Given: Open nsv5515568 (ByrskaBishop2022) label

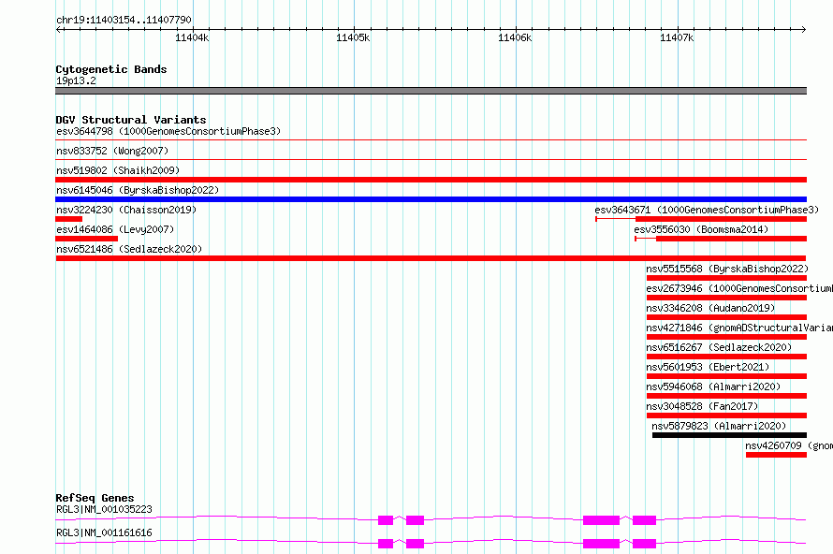Looking at the screenshot, I should point(727,269).
